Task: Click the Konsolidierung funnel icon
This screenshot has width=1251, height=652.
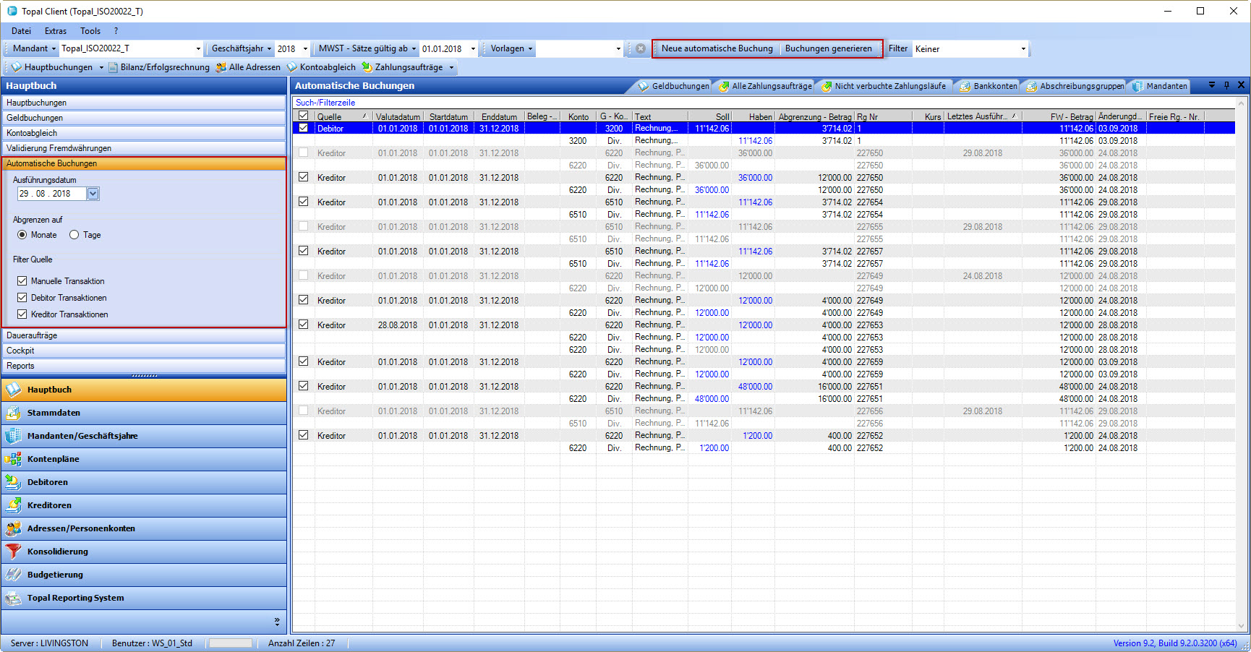Action: pyautogui.click(x=13, y=552)
